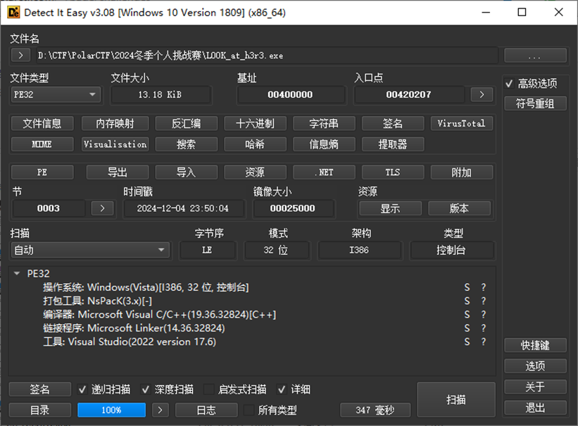Expand entry point details with its arrow button
Viewport: 578px width, 426px height.
click(x=482, y=94)
